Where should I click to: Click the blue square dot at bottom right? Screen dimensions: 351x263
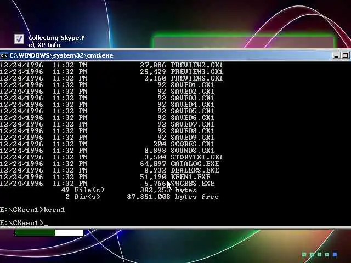click(335, 254)
